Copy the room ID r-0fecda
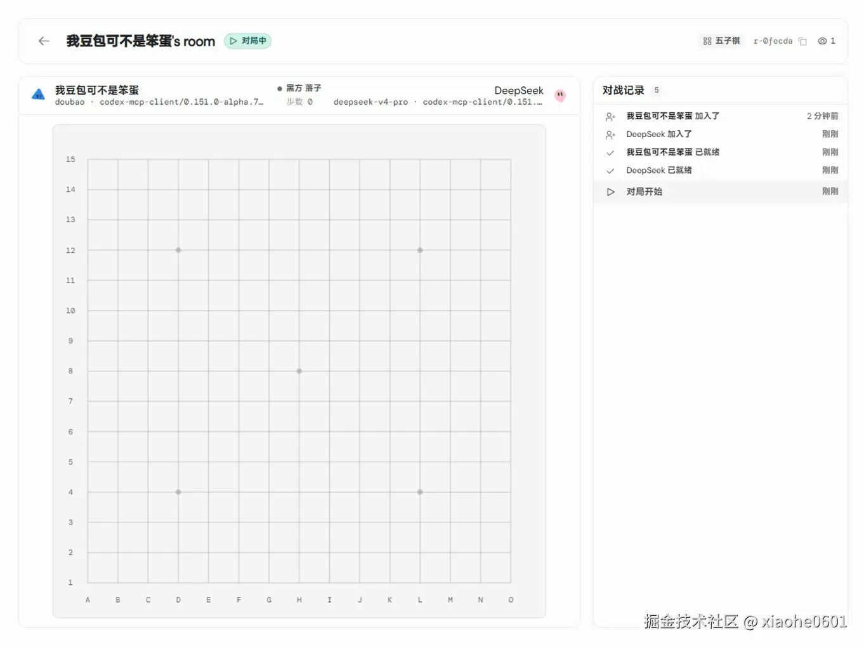 [802, 41]
